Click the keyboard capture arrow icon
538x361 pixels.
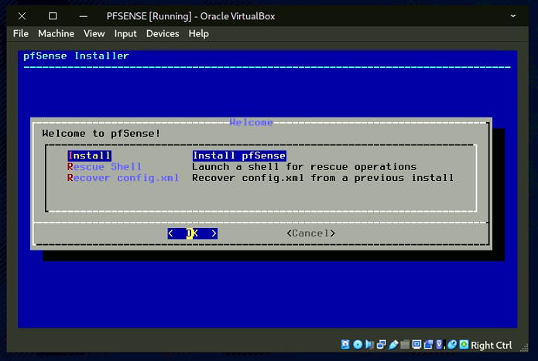coord(464,345)
